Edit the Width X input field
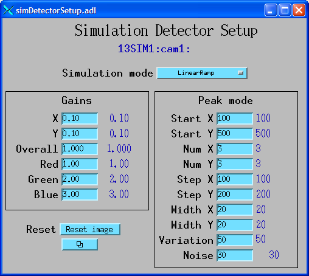 (x=235, y=210)
